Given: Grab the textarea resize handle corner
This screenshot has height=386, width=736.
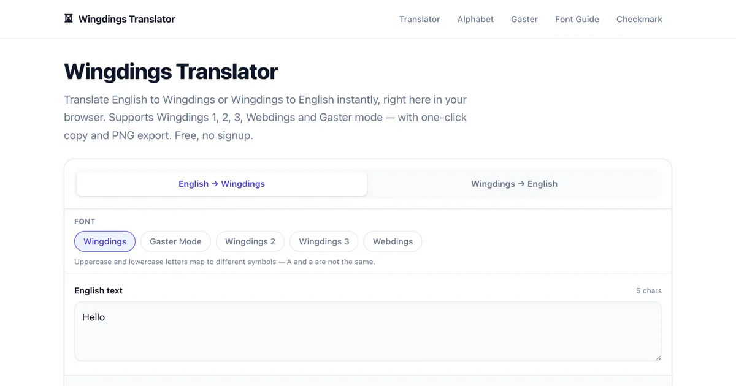Looking at the screenshot, I should click(x=658, y=358).
